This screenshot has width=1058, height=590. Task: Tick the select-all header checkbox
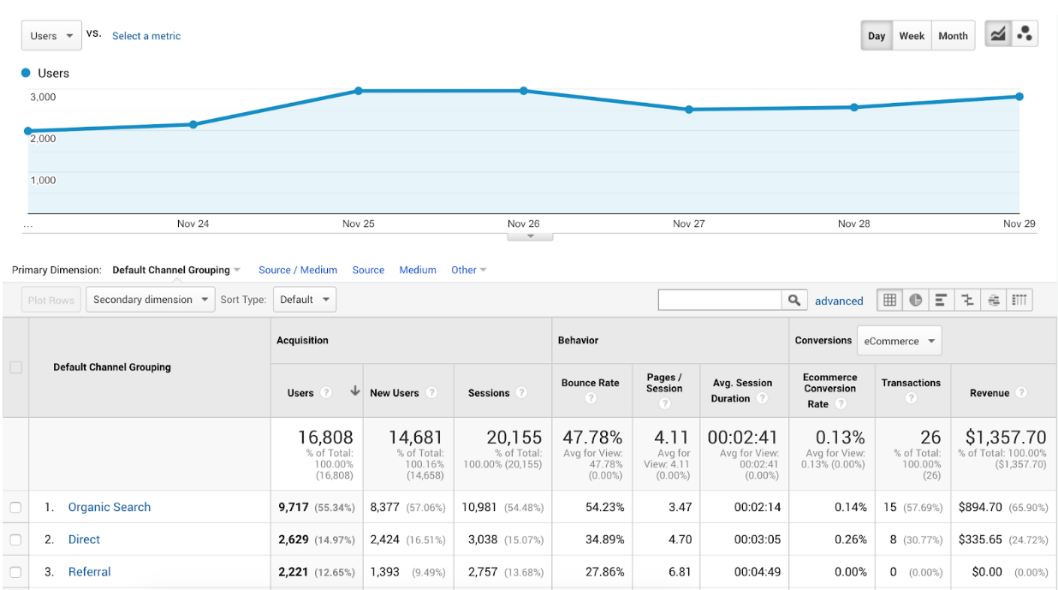[x=15, y=367]
